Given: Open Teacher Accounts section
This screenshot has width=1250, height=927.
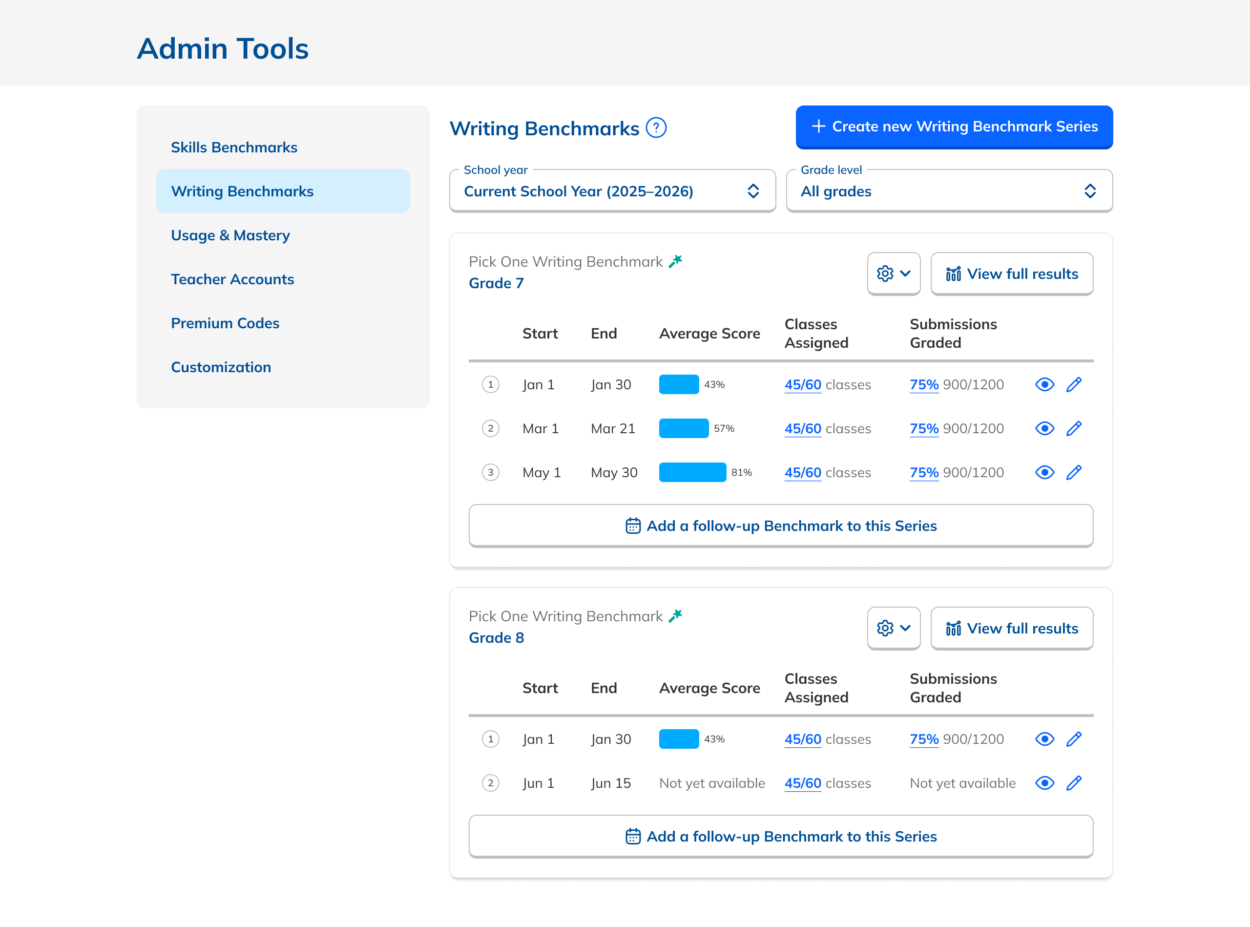Looking at the screenshot, I should tap(232, 279).
